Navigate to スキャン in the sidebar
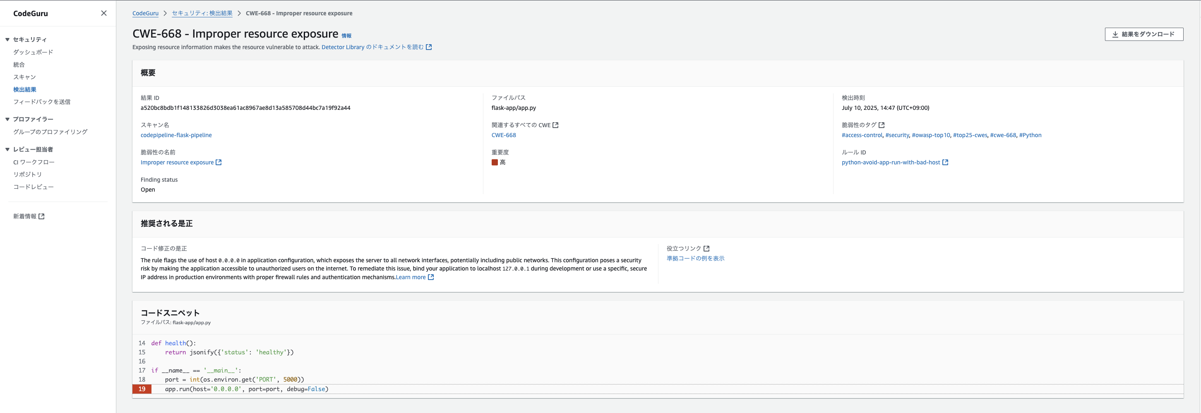The width and height of the screenshot is (1201, 413). pyautogui.click(x=25, y=77)
